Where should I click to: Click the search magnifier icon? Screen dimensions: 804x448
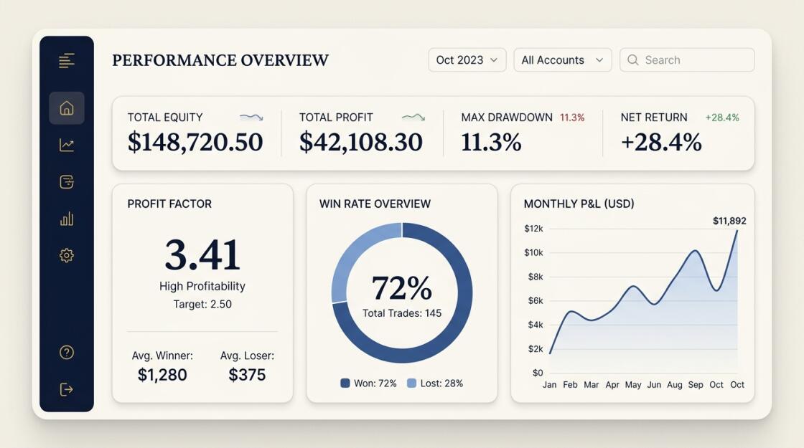point(633,60)
